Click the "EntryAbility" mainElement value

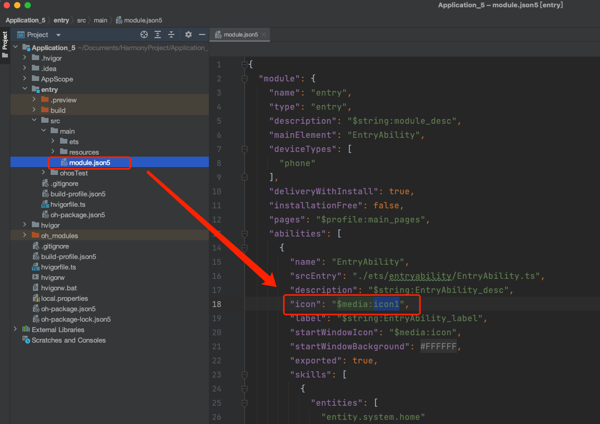click(x=384, y=135)
